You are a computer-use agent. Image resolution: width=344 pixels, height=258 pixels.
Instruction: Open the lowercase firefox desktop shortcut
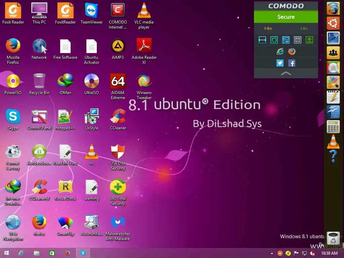[39, 225]
